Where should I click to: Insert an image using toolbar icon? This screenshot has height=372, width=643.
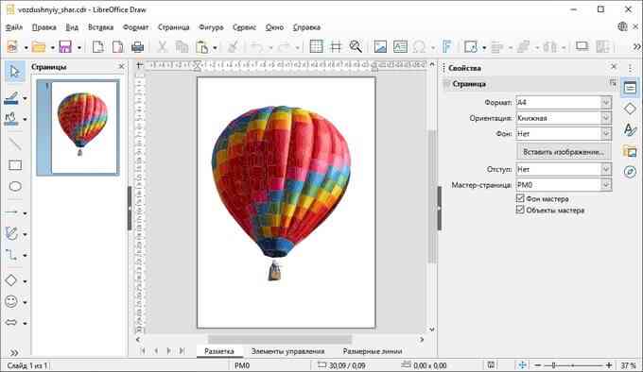pyautogui.click(x=380, y=46)
